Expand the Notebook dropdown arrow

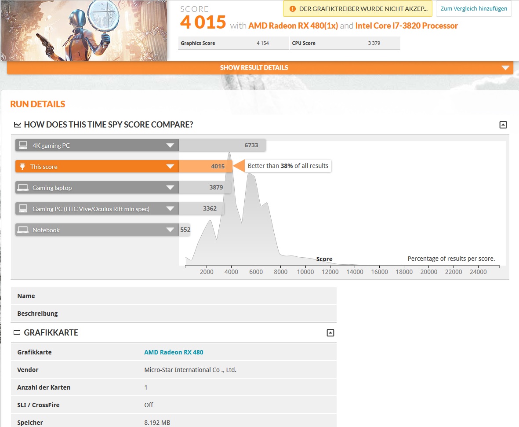(x=170, y=230)
